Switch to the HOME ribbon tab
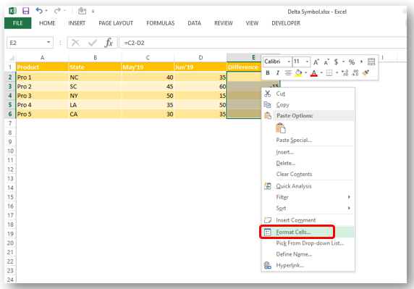Image resolution: width=414 pixels, height=289 pixels. pyautogui.click(x=47, y=23)
